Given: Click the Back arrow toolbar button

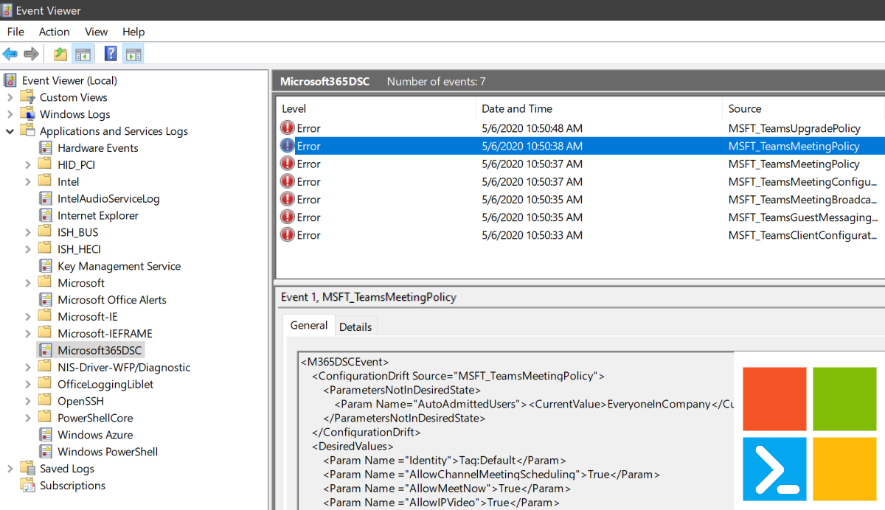Looking at the screenshot, I should click(10, 54).
